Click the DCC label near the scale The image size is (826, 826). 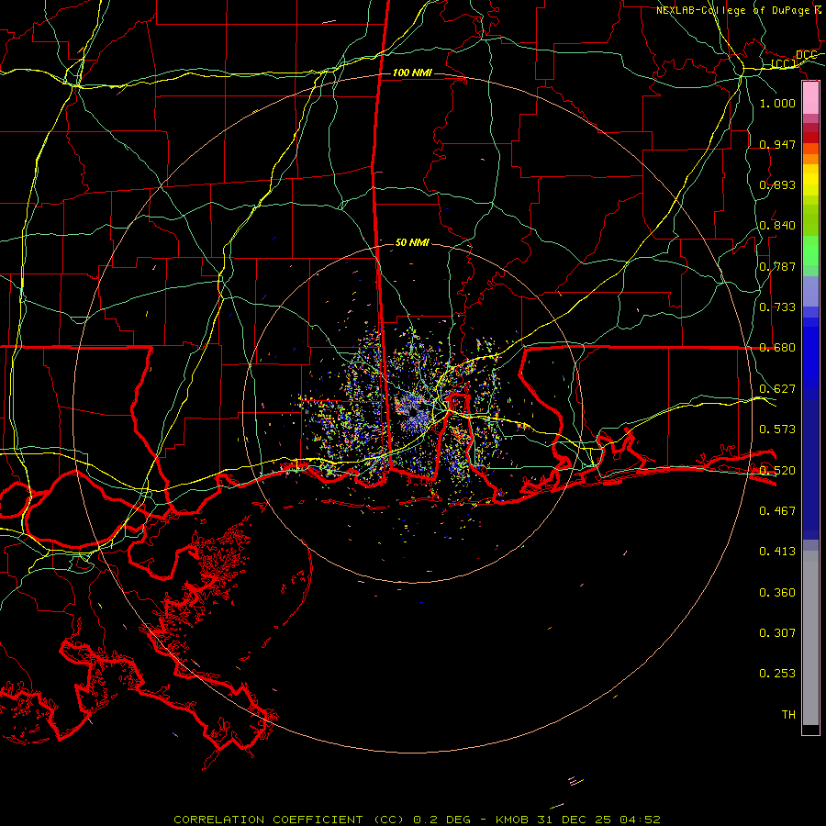click(x=806, y=55)
